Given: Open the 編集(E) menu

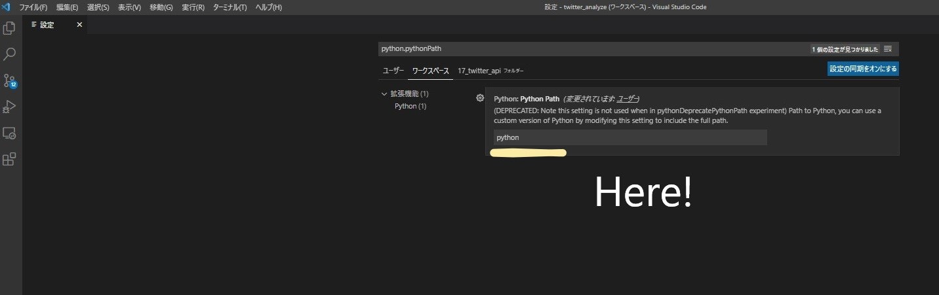Looking at the screenshot, I should pos(67,7).
